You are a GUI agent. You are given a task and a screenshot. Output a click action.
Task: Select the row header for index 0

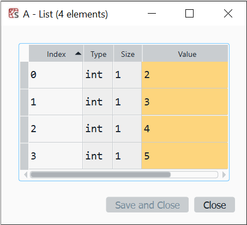pyautogui.click(x=24, y=75)
